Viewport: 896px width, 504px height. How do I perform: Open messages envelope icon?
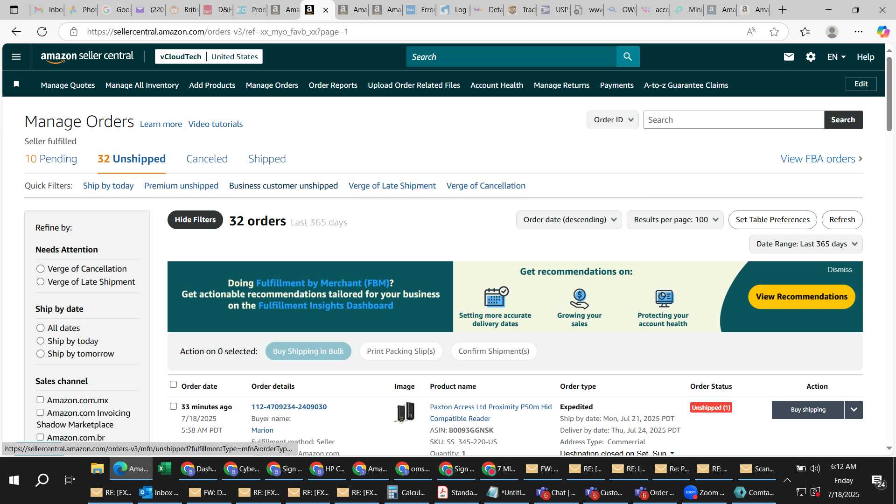(789, 56)
